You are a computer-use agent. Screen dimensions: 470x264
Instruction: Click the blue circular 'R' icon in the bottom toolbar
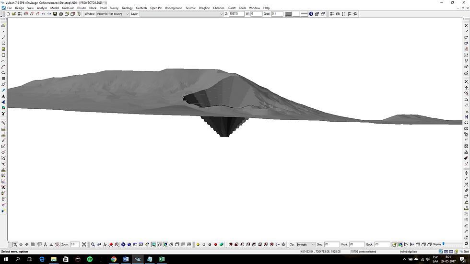point(123,244)
